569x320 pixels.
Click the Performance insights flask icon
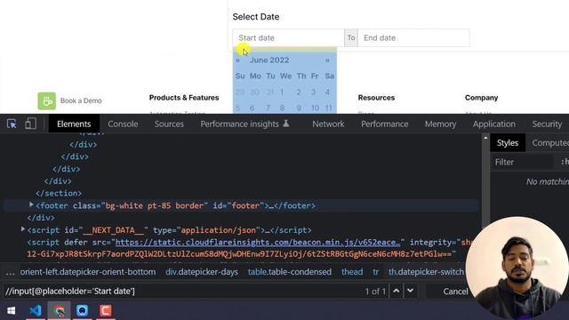286,124
